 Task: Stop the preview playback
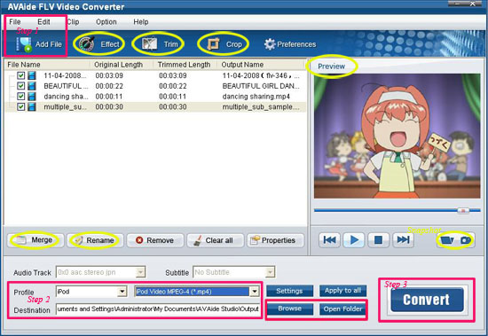pos(378,240)
